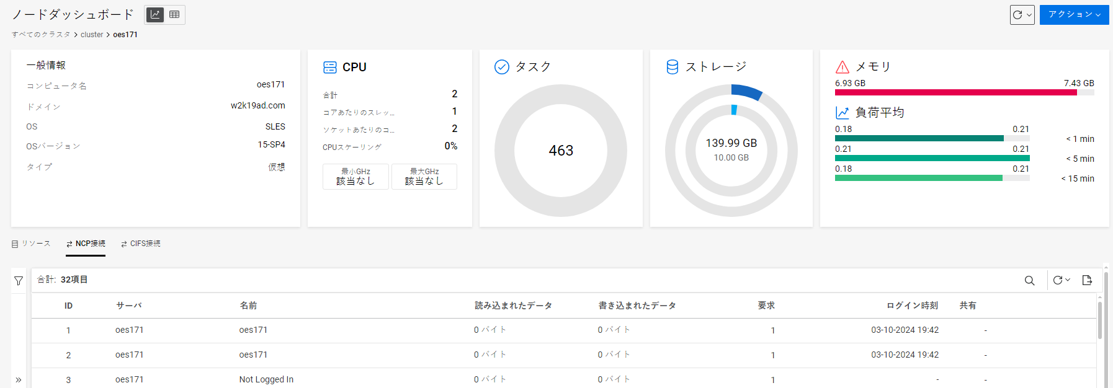Export the connections list
Screen dimensions: 1113x388
tap(1087, 280)
